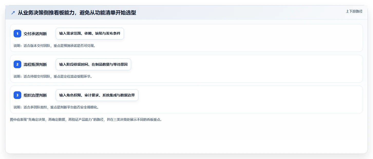Click the number 3 step badge
This screenshot has width=373, height=159.
point(17,95)
